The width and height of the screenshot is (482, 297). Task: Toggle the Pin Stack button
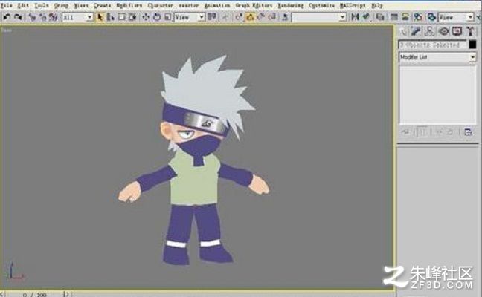click(x=405, y=132)
